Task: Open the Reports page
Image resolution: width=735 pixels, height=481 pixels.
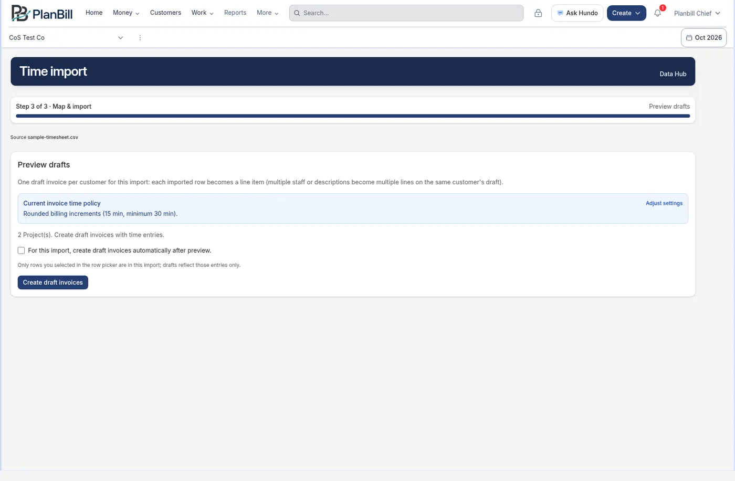Action: pos(235,13)
